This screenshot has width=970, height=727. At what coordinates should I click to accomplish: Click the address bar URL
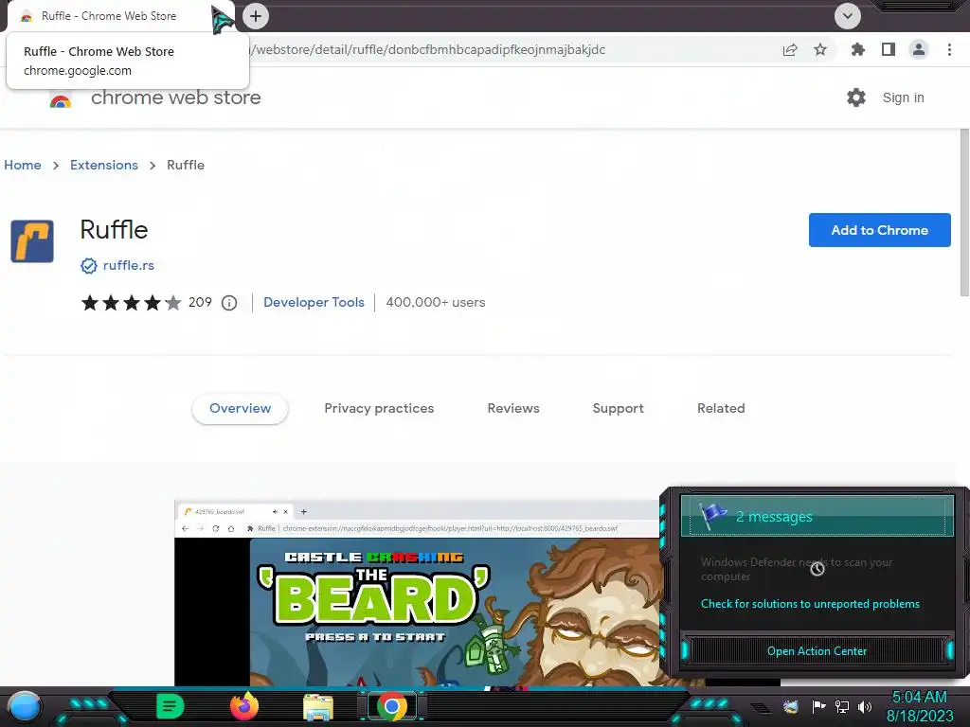point(427,50)
